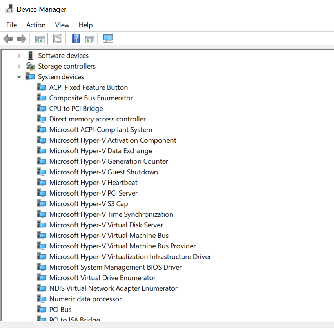
Task: Select Software devices category
Action: tap(63, 56)
